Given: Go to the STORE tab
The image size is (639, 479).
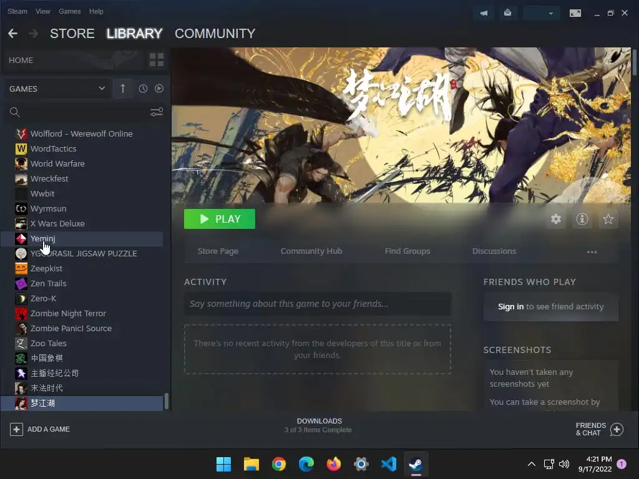Looking at the screenshot, I should point(72,34).
